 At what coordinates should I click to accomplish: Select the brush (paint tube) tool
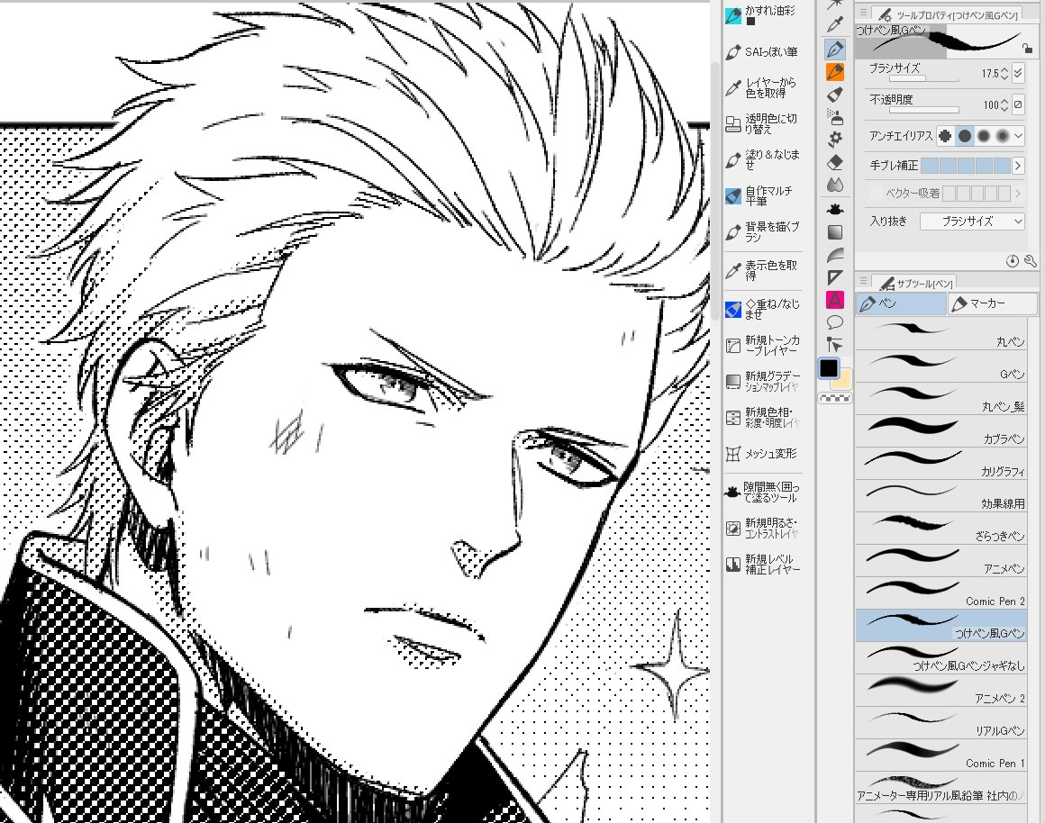[834, 94]
